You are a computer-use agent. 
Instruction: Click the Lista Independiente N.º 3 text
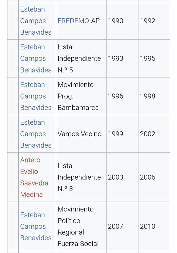(79, 177)
